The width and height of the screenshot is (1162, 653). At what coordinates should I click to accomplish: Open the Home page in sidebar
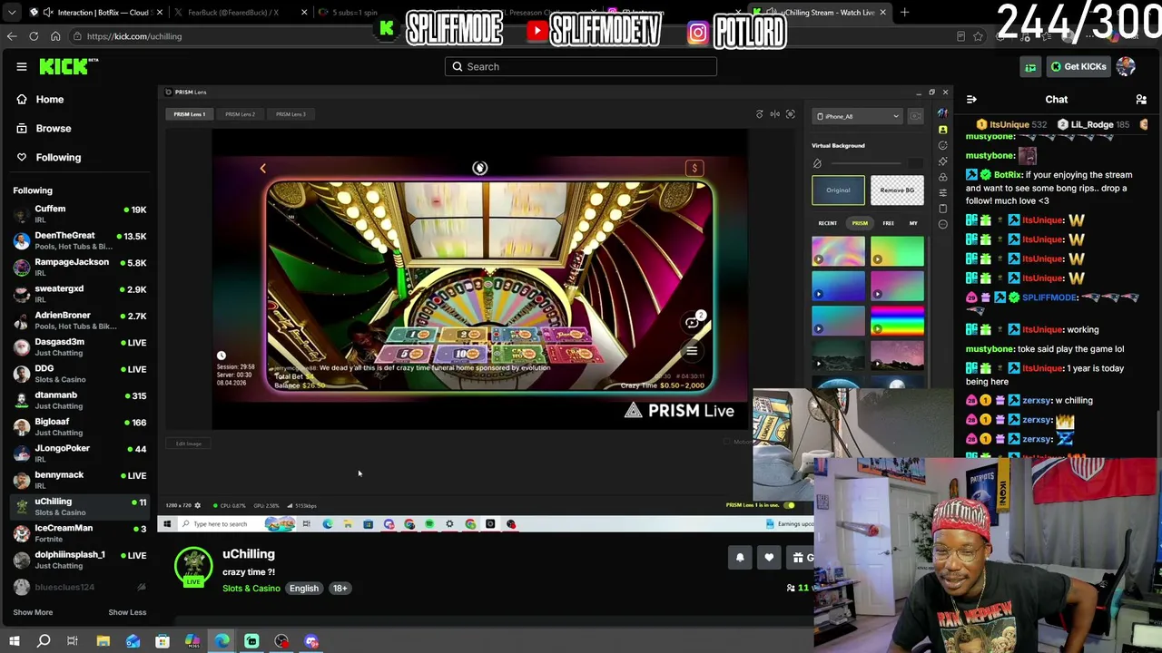pyautogui.click(x=40, y=99)
